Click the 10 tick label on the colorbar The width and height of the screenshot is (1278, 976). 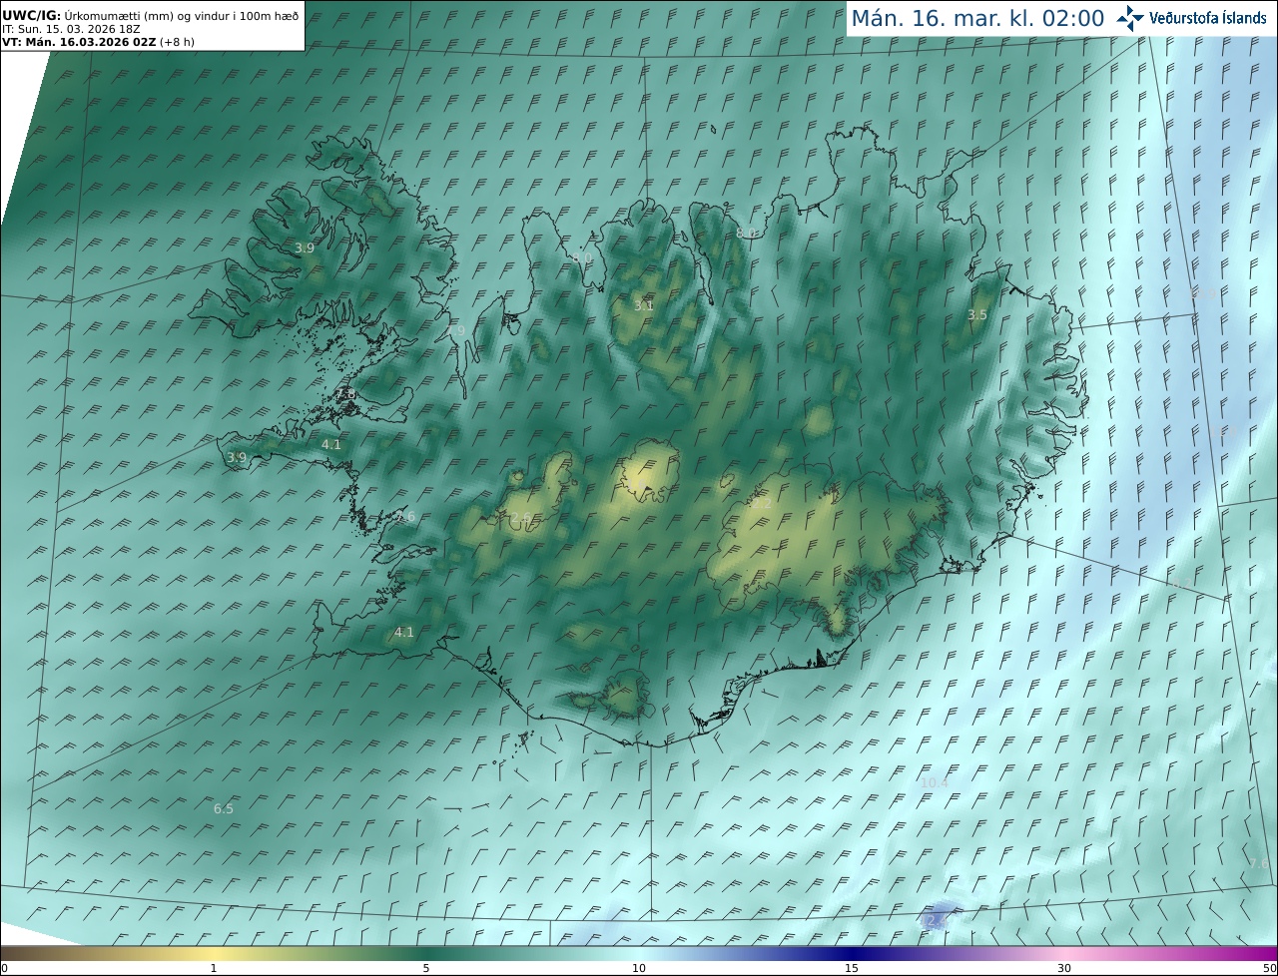[639, 968]
